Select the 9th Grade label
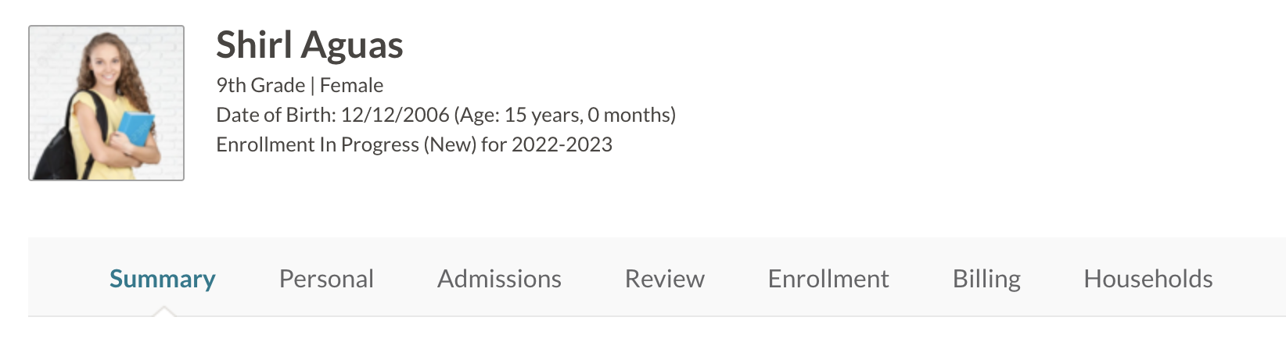 (260, 85)
